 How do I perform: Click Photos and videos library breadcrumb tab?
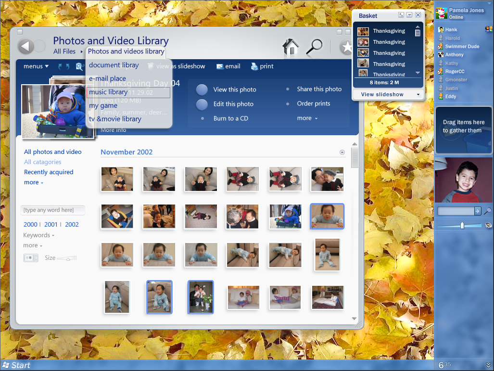[x=126, y=51]
